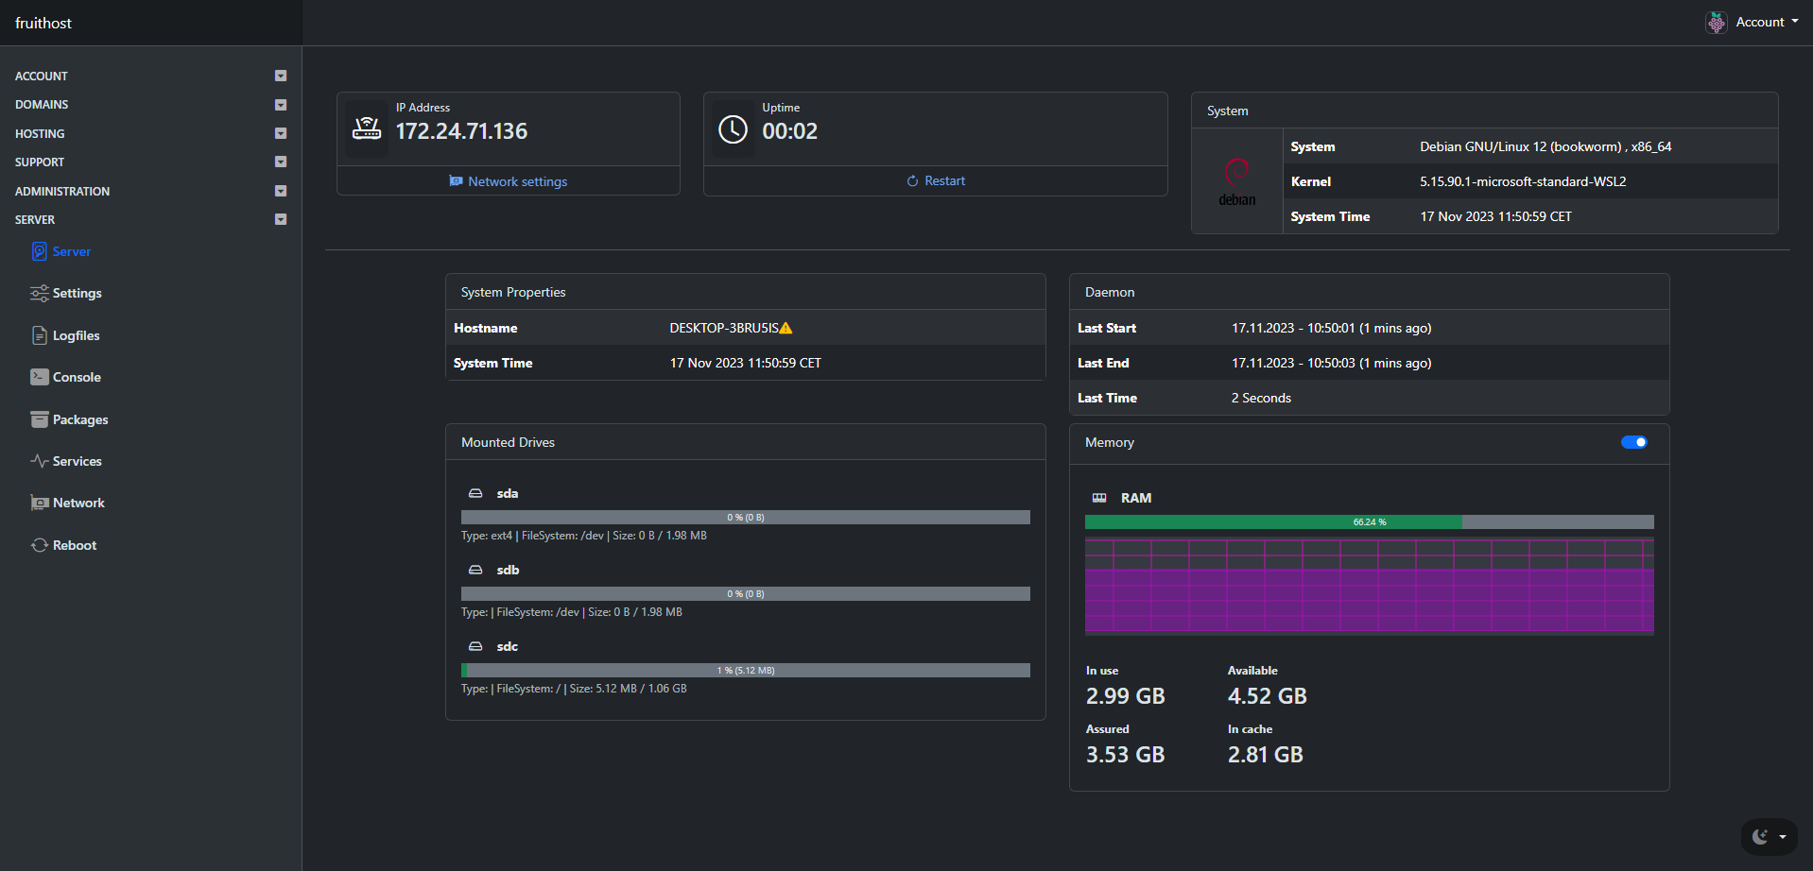This screenshot has height=871, width=1813.
Task: Click the RAM usage progress bar
Action: (x=1369, y=521)
